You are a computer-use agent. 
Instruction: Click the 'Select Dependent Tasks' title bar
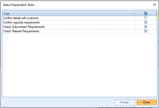(65, 5)
